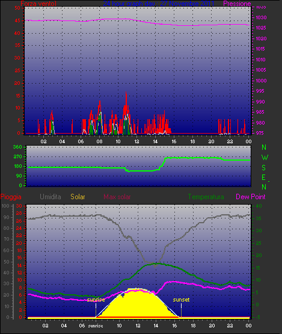Click the Solar legend label

point(78,197)
